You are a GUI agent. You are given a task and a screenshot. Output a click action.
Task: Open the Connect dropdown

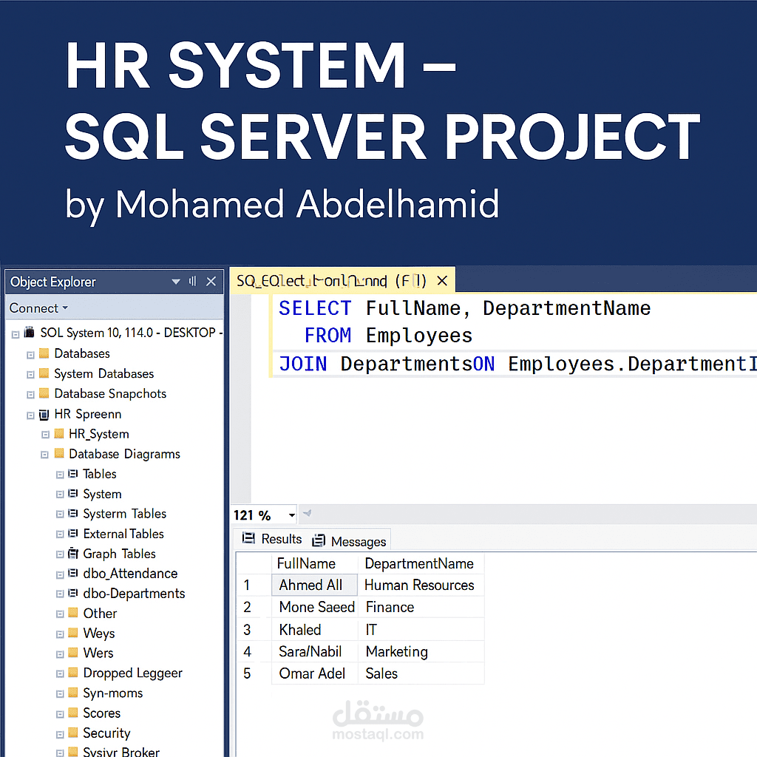(x=38, y=308)
